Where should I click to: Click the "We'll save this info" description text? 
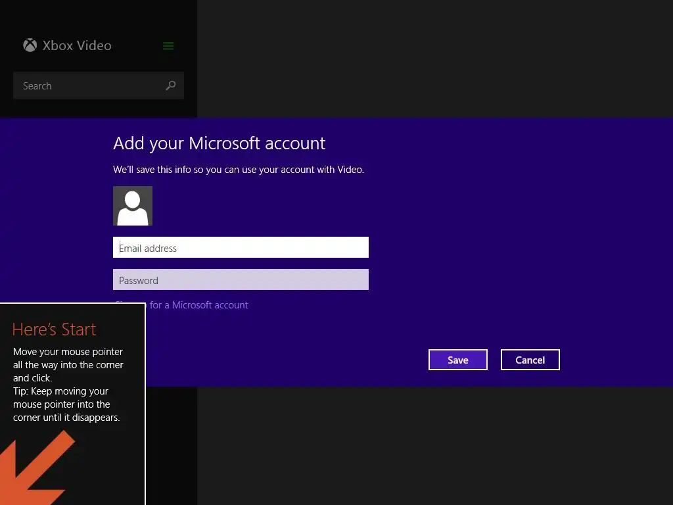[x=239, y=170]
